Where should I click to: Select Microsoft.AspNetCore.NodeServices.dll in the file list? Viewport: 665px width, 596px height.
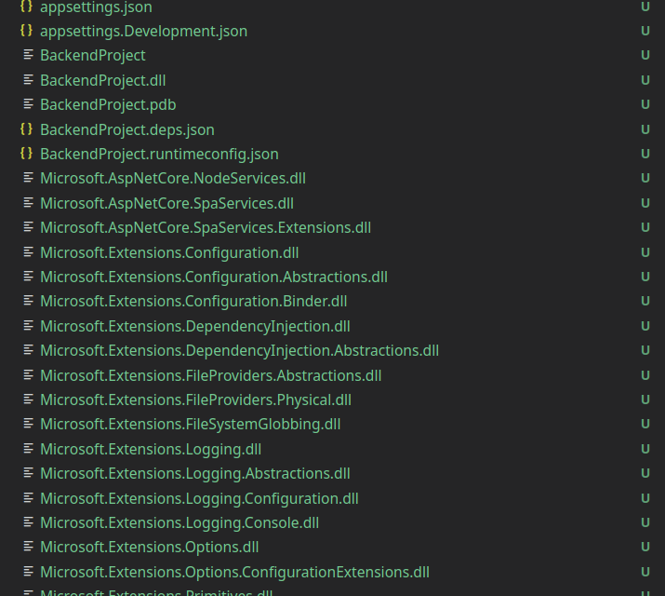(x=172, y=178)
